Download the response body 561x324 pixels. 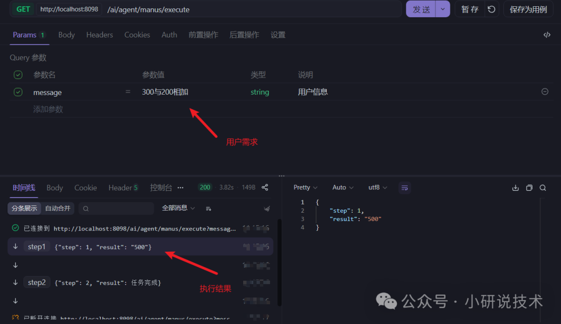pyautogui.click(x=515, y=187)
